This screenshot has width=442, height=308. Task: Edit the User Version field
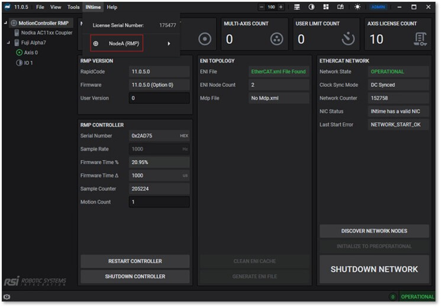(x=159, y=98)
